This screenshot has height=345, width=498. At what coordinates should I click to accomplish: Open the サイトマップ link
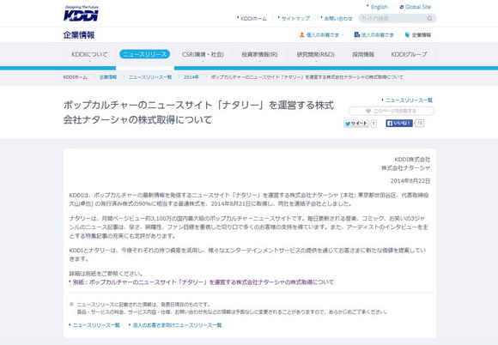tap(295, 18)
